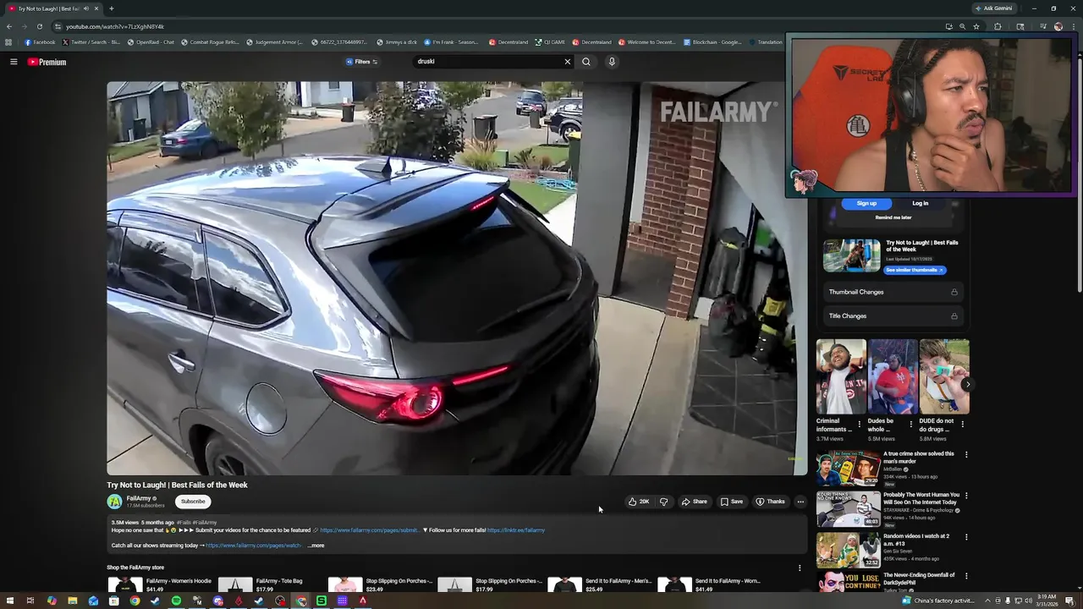Open FailArmy channel avatar
The image size is (1083, 609).
[x=115, y=502]
